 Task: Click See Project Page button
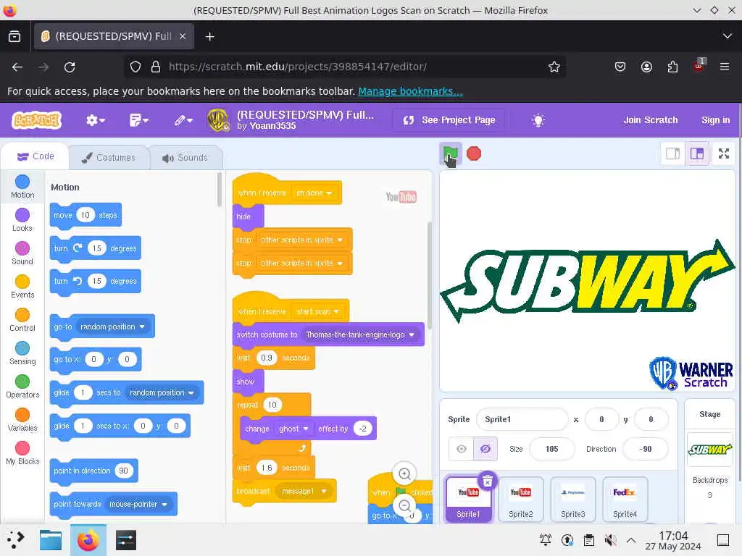tap(449, 121)
